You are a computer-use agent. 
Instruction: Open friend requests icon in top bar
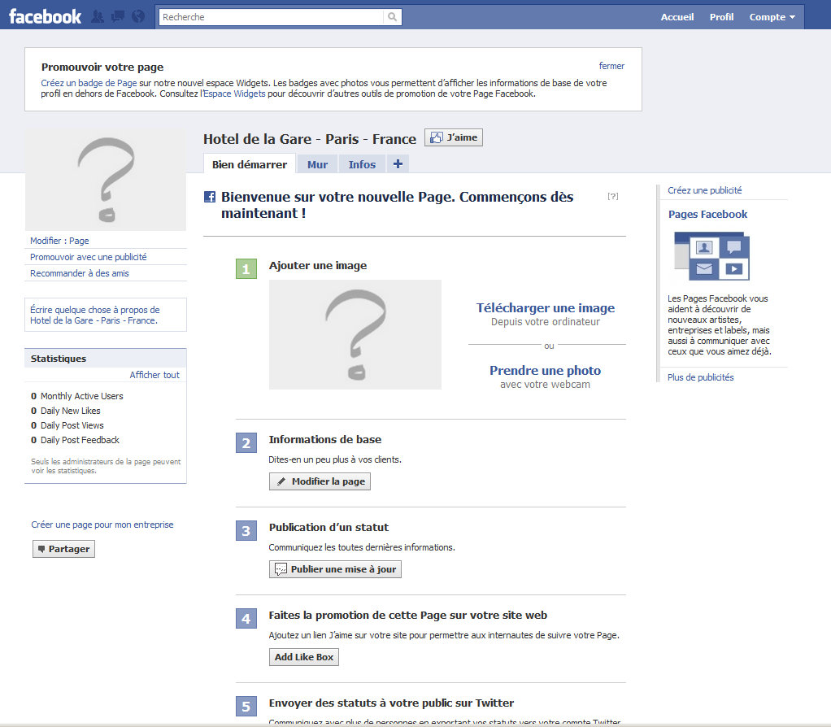click(x=98, y=17)
